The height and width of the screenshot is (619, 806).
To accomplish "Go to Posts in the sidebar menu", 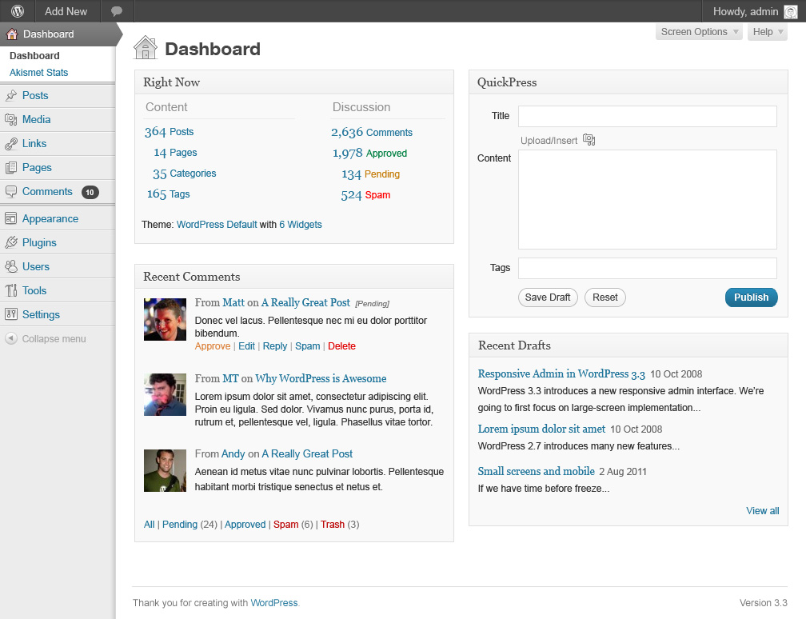I will (35, 96).
